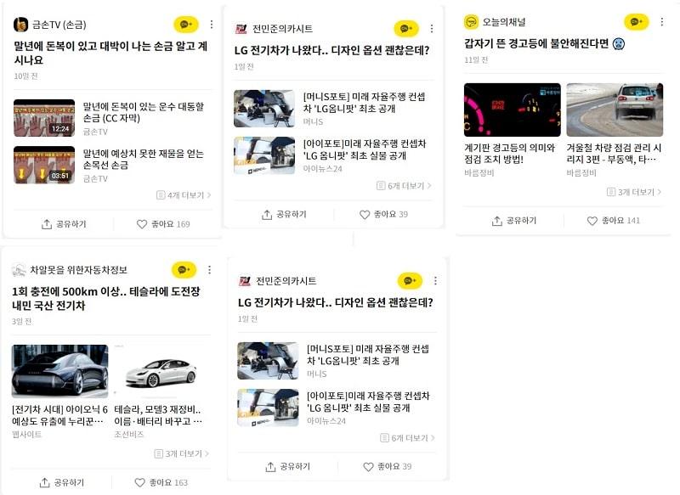Expand 4개 더보기 on 금손TV card

(184, 195)
